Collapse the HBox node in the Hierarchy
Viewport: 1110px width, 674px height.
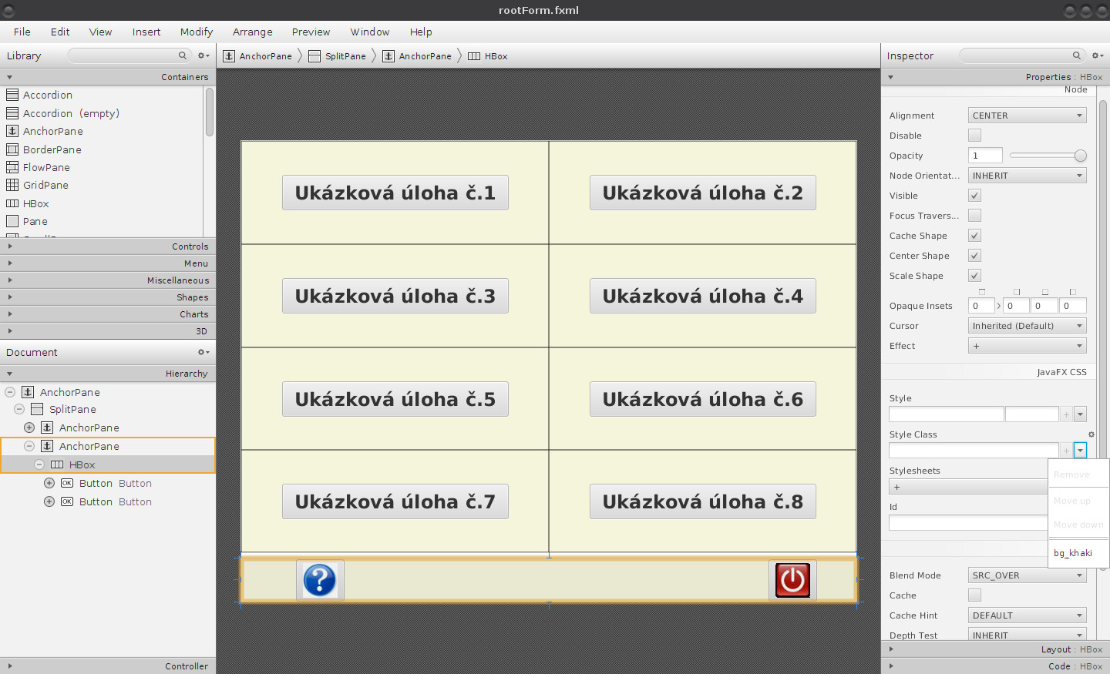point(39,464)
